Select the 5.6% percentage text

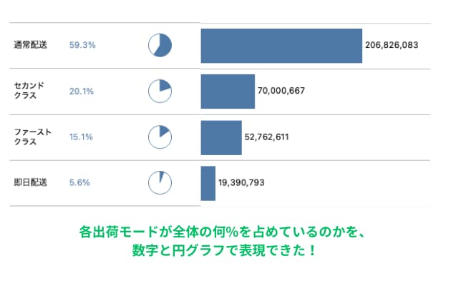pos(79,182)
